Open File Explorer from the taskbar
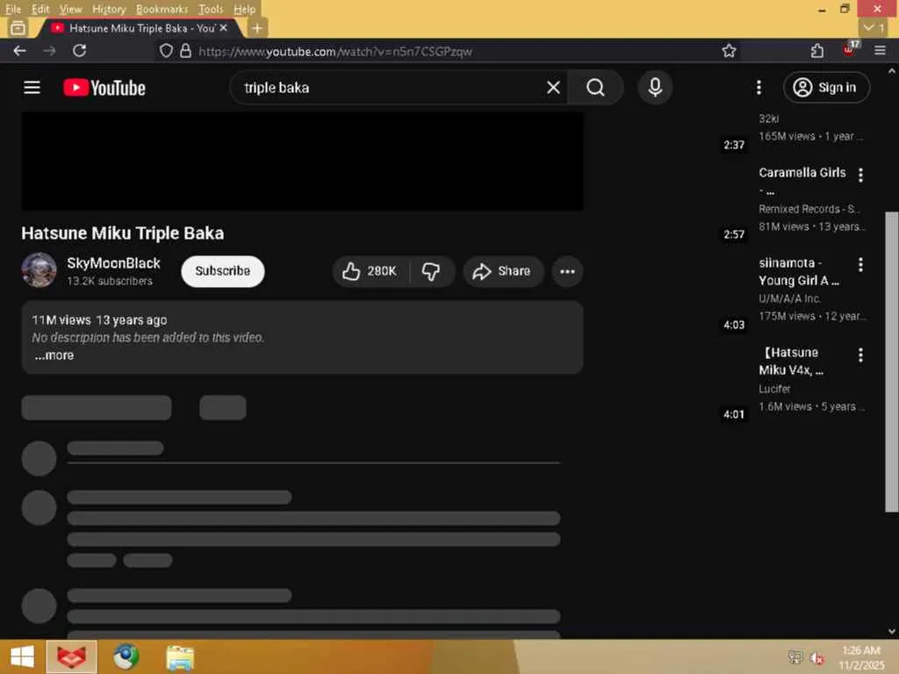The width and height of the screenshot is (899, 674). coord(180,656)
